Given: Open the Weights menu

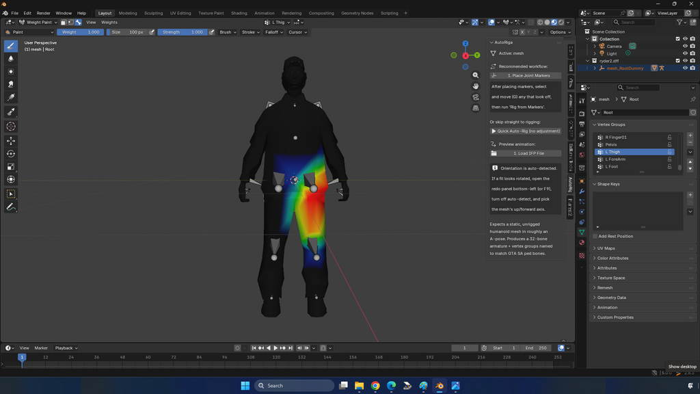Looking at the screenshot, I should pos(109,23).
